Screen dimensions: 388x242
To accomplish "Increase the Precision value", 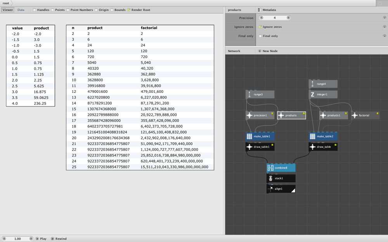I will click(x=288, y=18).
